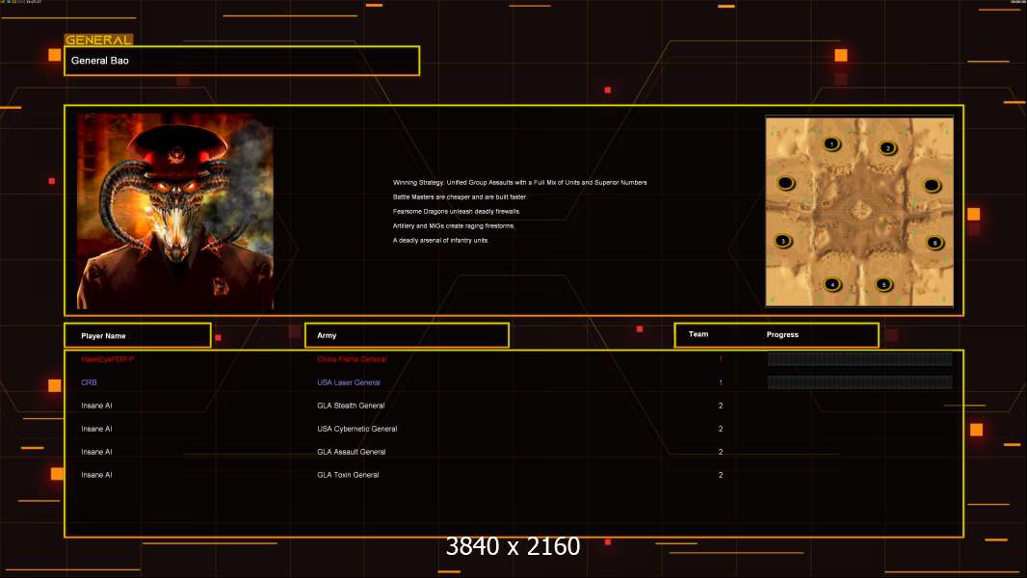
Task: Click USA Laser General army entry
Action: click(x=349, y=382)
